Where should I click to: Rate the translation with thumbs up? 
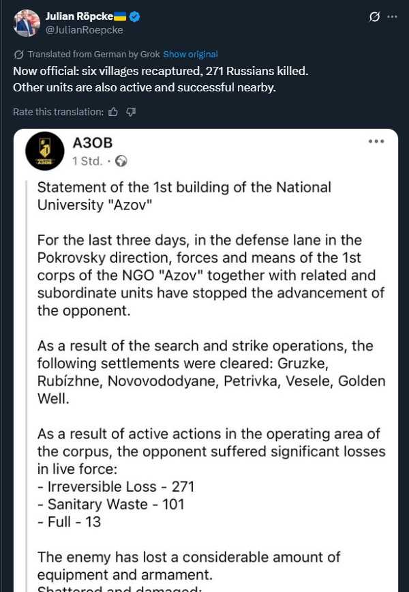[113, 111]
